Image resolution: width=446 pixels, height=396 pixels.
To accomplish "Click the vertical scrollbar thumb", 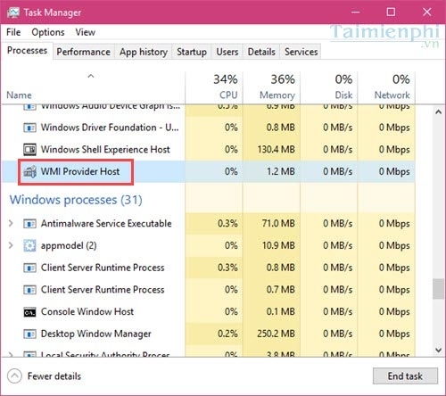I will [x=438, y=288].
